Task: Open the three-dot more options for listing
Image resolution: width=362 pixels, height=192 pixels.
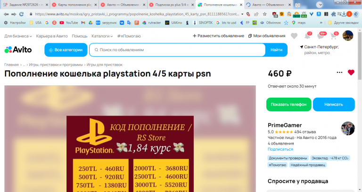Action: click(x=339, y=72)
